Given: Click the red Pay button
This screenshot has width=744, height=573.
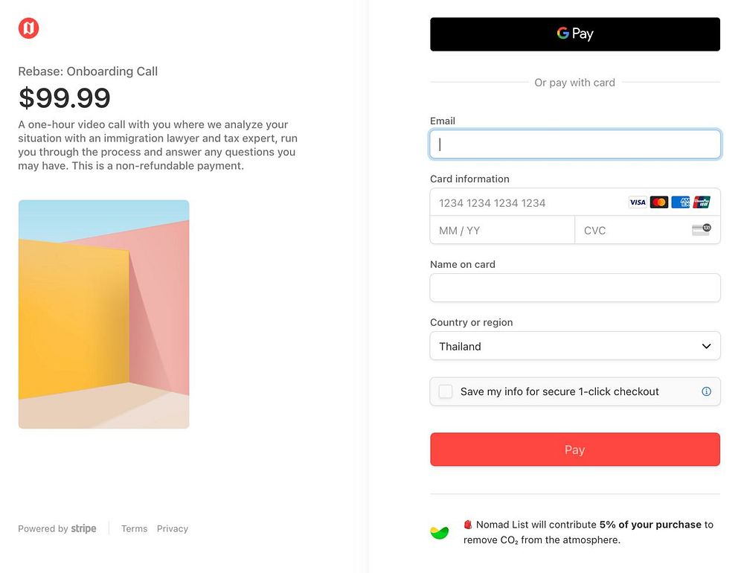Looking at the screenshot, I should pyautogui.click(x=574, y=449).
